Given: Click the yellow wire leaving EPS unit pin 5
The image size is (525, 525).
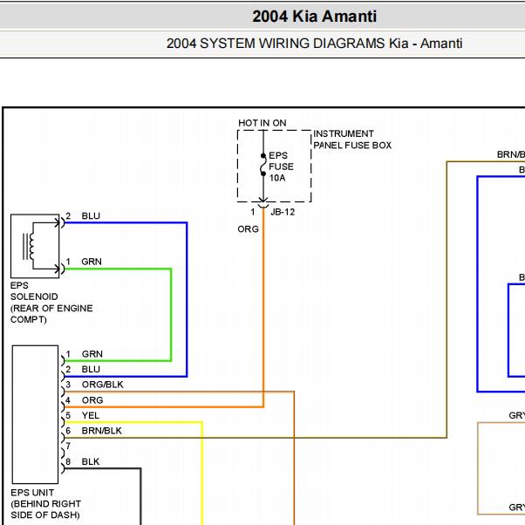Looking at the screenshot, I should pos(202,472).
